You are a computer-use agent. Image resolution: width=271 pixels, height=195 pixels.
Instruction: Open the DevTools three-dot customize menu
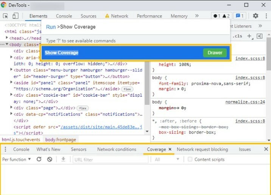point(266,16)
